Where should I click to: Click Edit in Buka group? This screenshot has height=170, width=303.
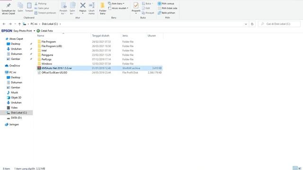(146, 8)
